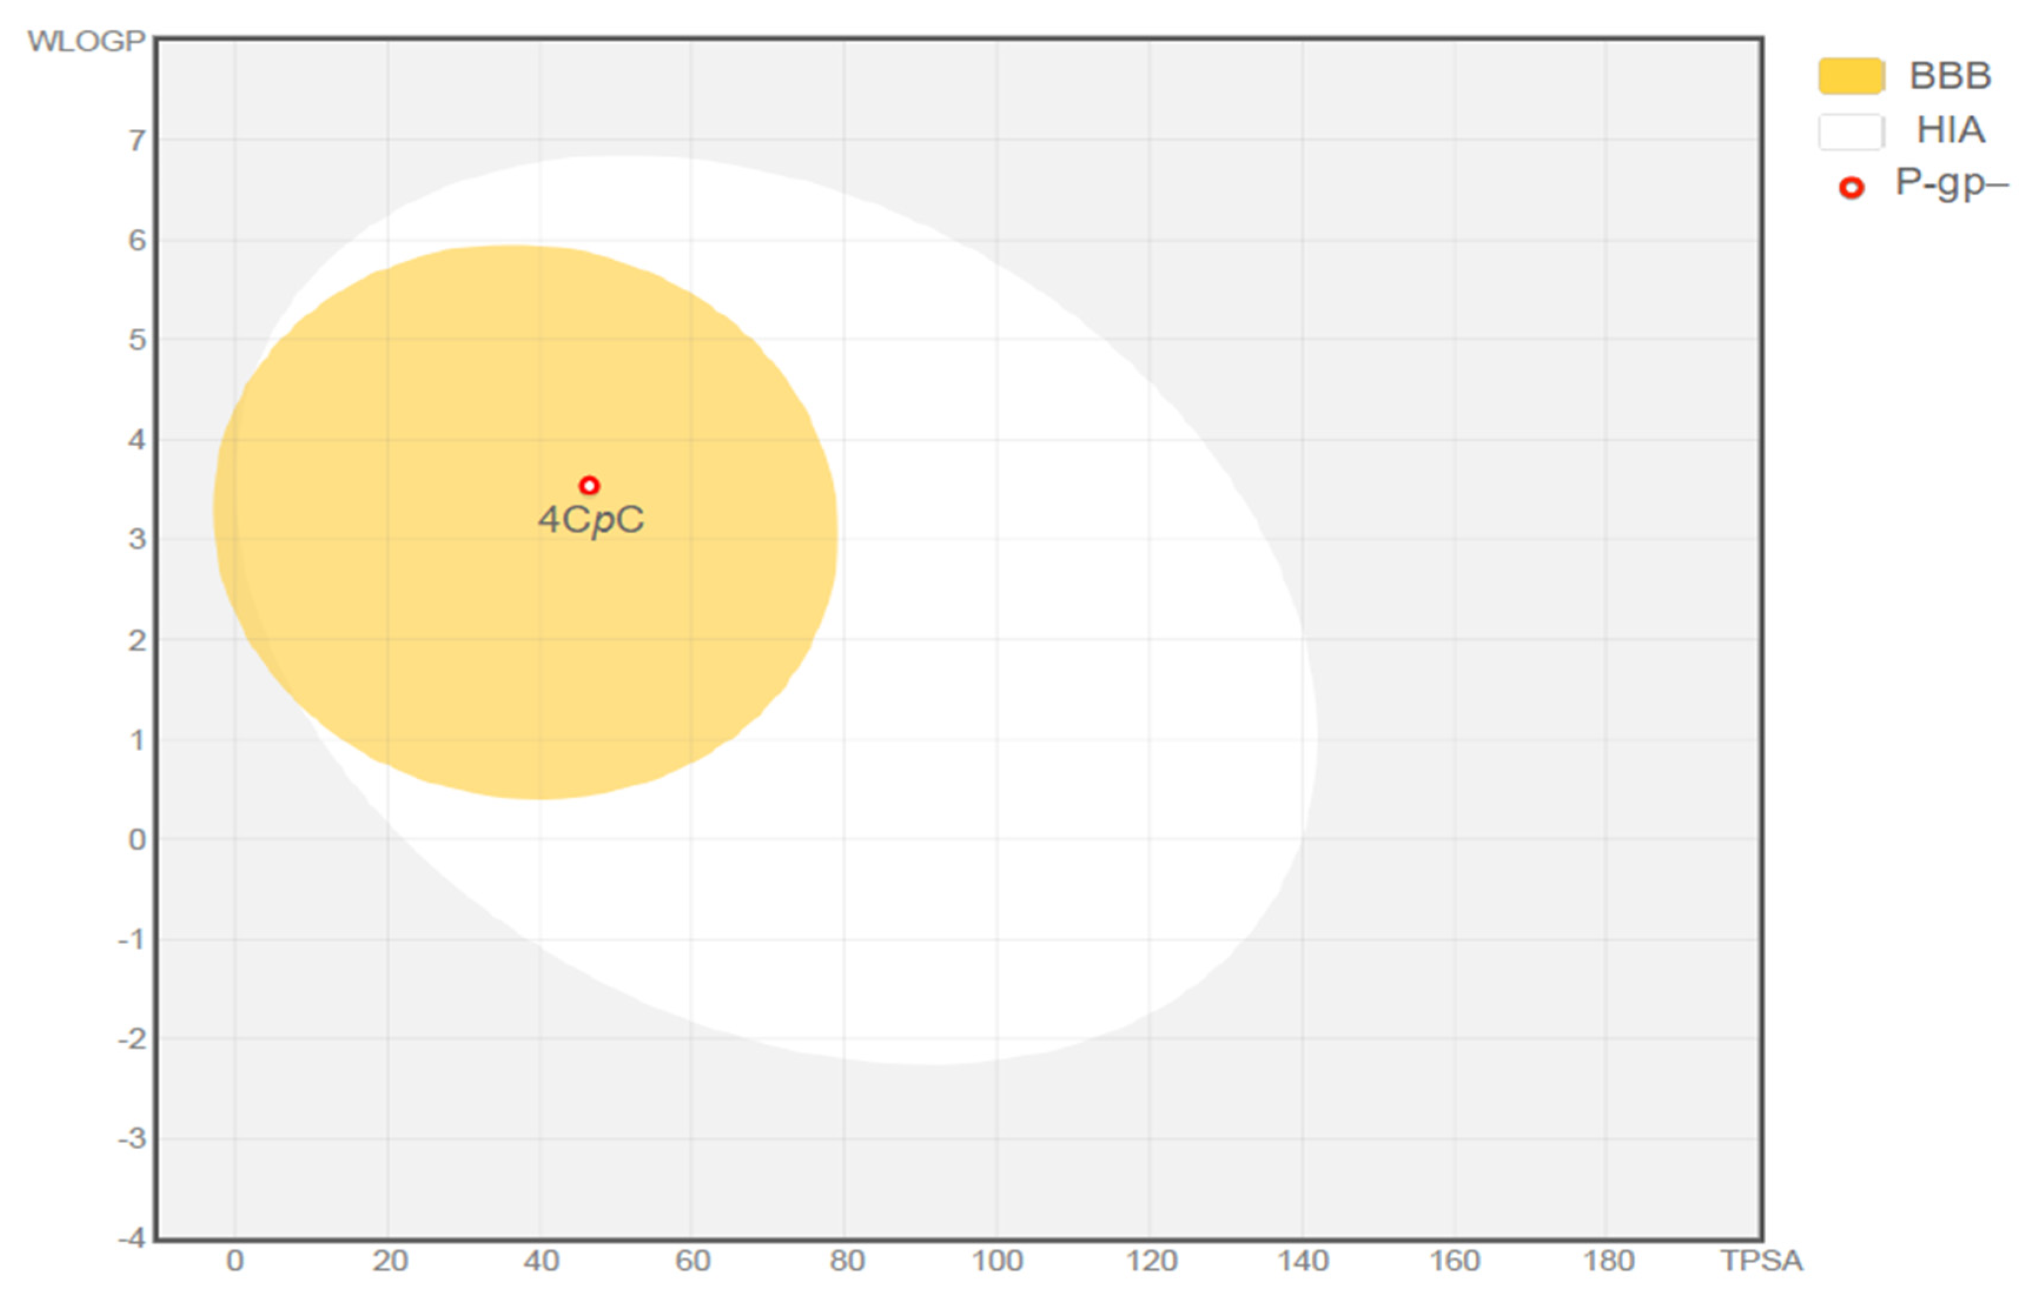Click the BBB legend label

coord(1950,76)
